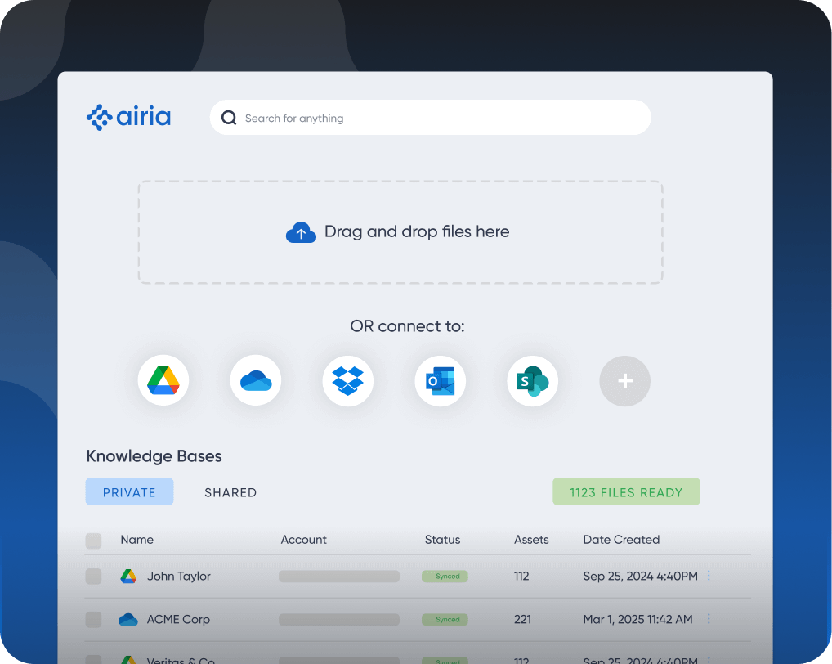Click Drag and drop files here text
The image size is (832, 664).
[x=417, y=231]
